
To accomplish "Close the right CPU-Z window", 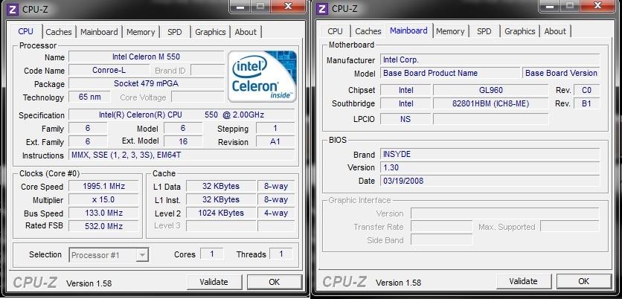I will pyautogui.click(x=598, y=5).
